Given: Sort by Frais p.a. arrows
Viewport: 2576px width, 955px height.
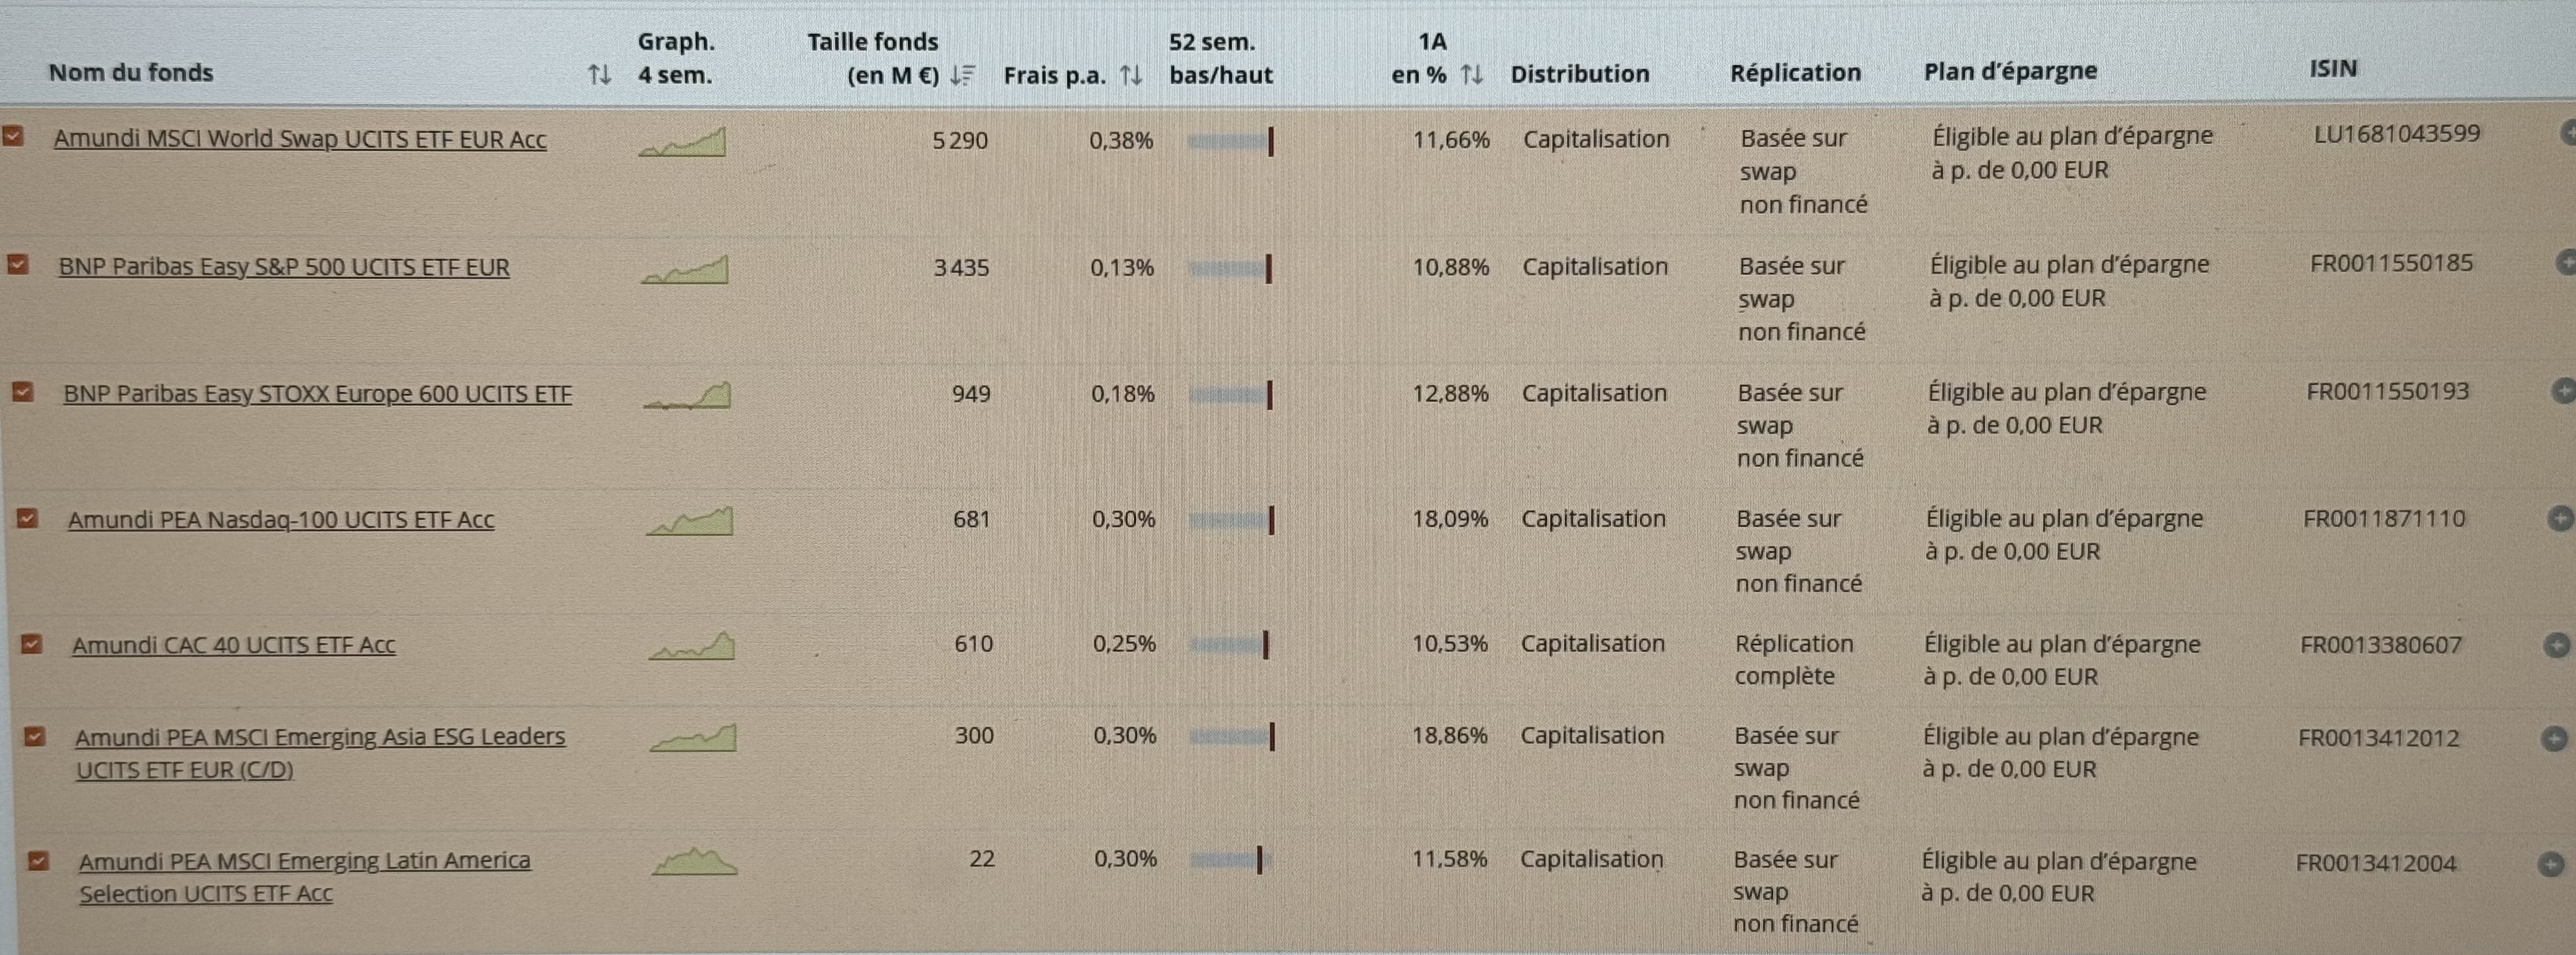Looking at the screenshot, I should click(x=1131, y=76).
